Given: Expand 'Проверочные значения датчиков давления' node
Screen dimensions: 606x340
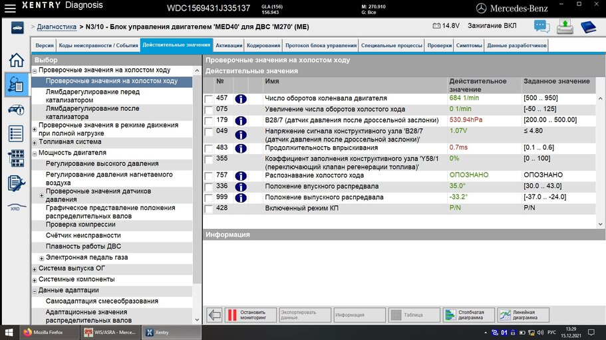Looking at the screenshot, I should coord(41,196).
